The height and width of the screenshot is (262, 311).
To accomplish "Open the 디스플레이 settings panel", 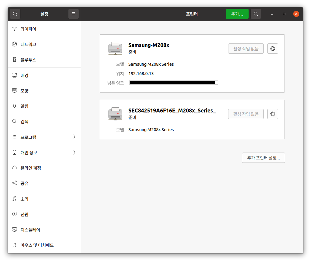I will point(44,230).
